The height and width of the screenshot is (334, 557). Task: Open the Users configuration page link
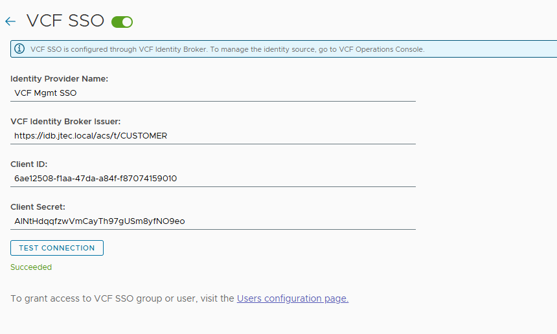(293, 298)
